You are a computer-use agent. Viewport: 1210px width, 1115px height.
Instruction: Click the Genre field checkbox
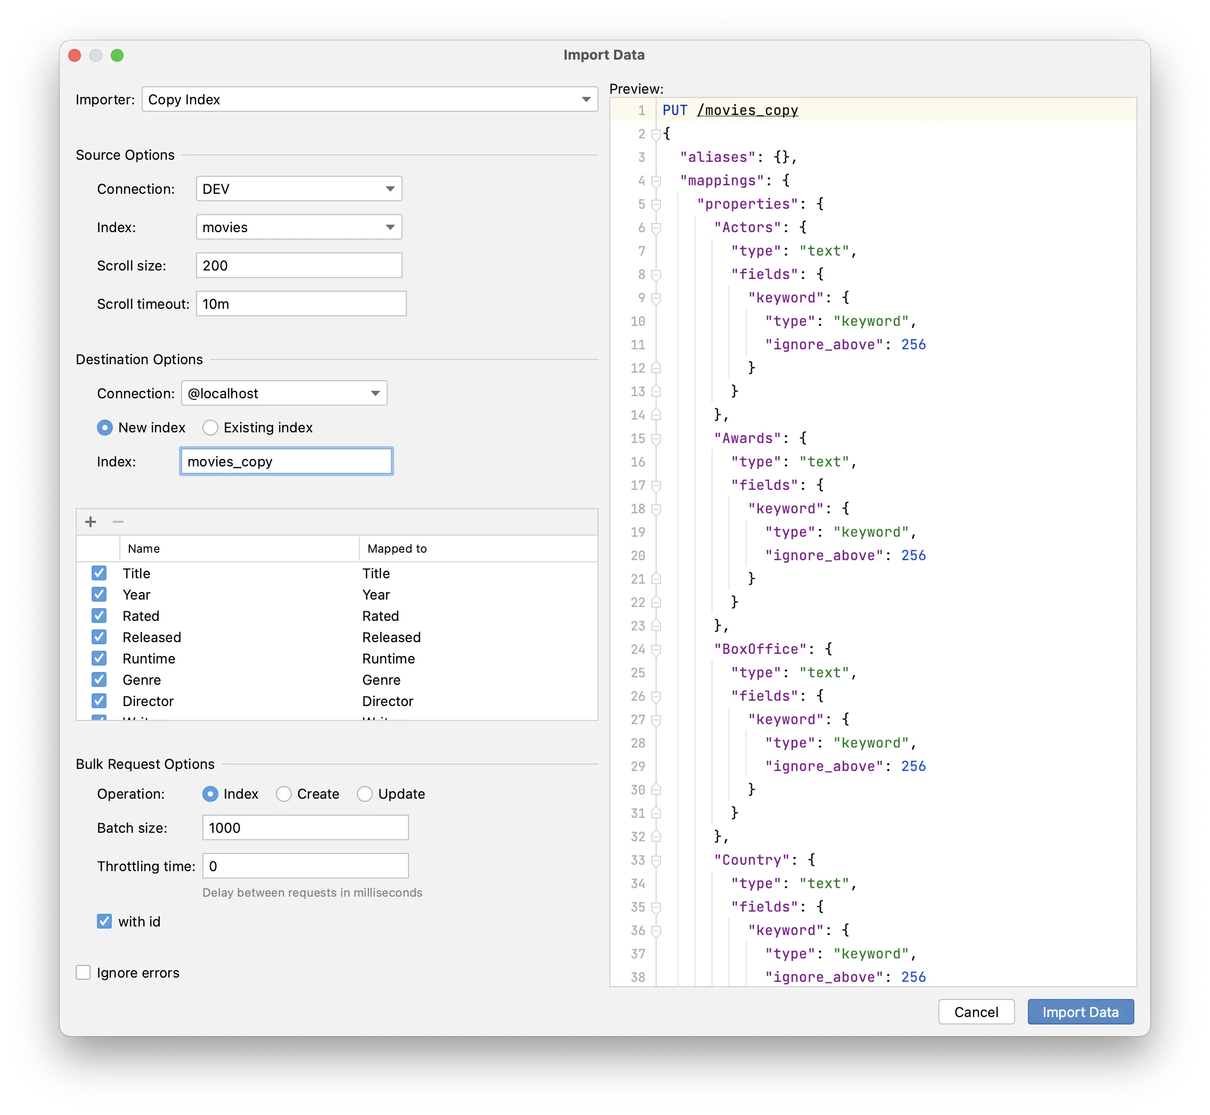(99, 679)
